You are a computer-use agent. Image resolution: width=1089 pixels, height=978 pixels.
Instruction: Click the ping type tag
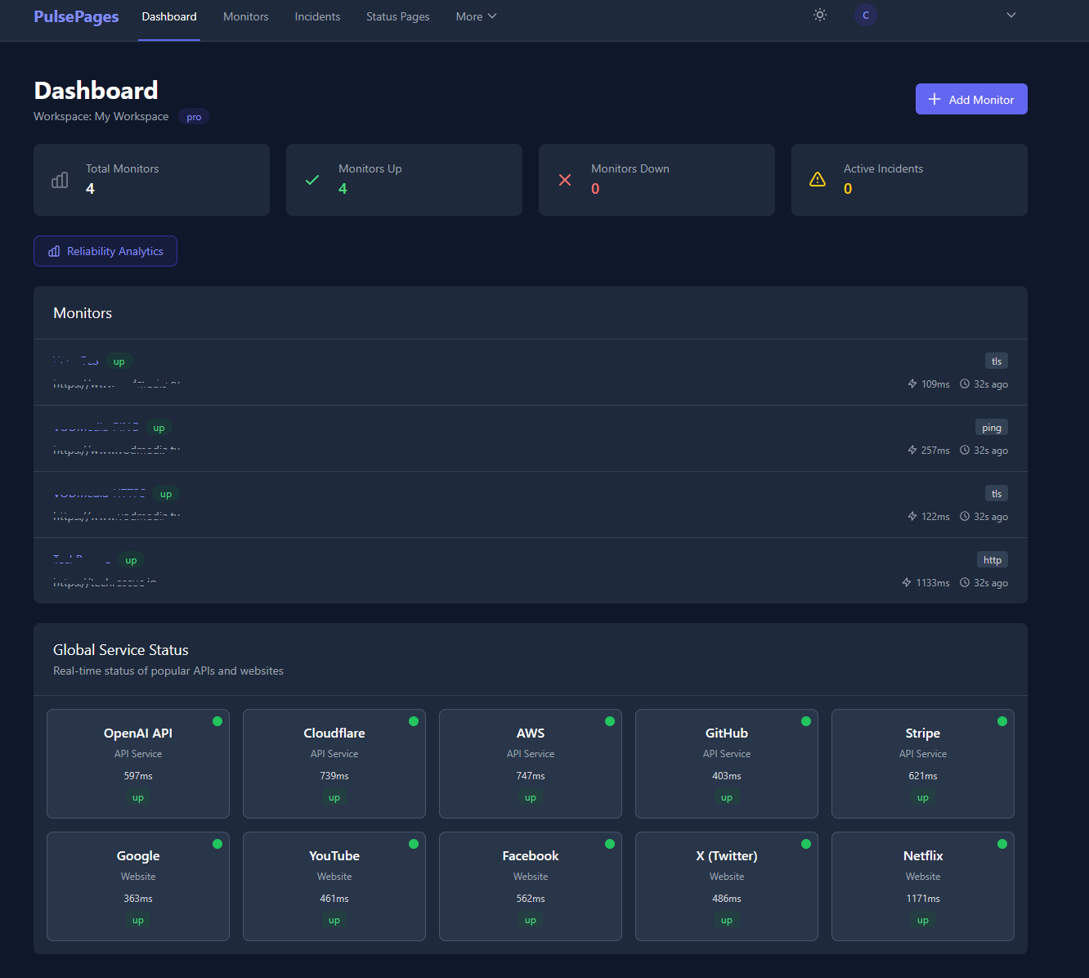pyautogui.click(x=992, y=428)
